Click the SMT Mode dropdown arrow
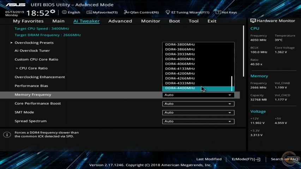Viewport: 301px width, 169px height. click(x=230, y=113)
